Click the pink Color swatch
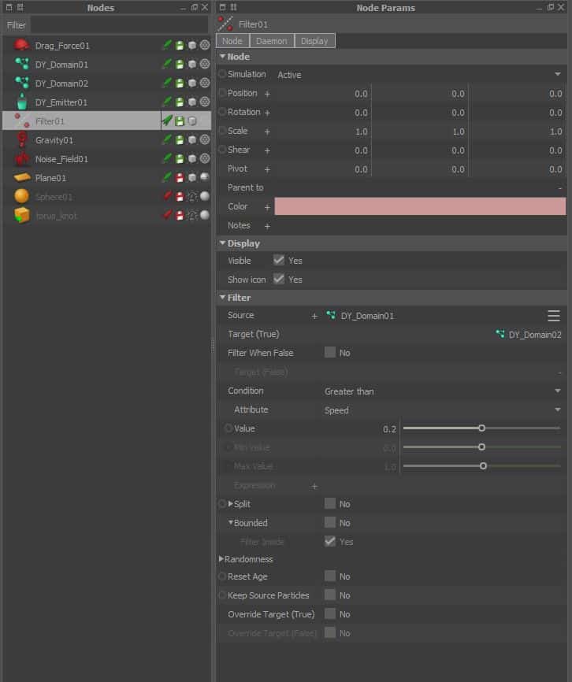This screenshot has height=682, width=572. point(419,207)
